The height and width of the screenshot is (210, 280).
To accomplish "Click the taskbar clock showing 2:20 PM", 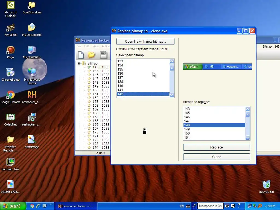I will [x=270, y=206].
